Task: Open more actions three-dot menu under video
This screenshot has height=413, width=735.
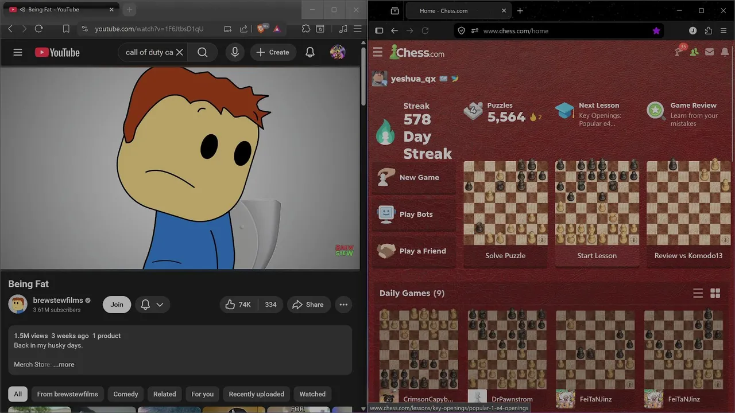Action: 343,305
